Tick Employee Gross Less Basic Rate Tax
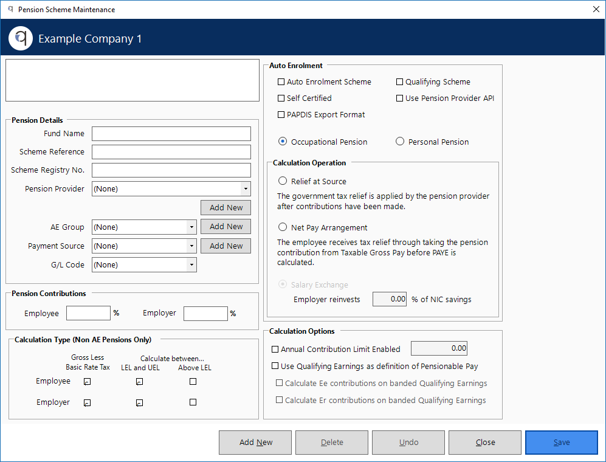This screenshot has height=462, width=606. pyautogui.click(x=88, y=382)
